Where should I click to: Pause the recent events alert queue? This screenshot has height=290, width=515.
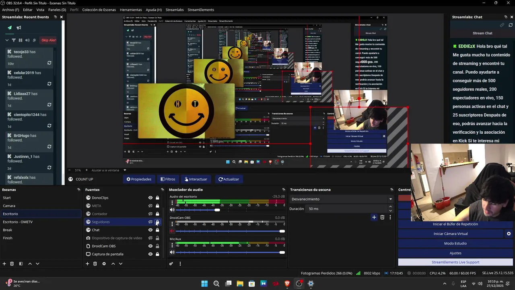click(21, 40)
